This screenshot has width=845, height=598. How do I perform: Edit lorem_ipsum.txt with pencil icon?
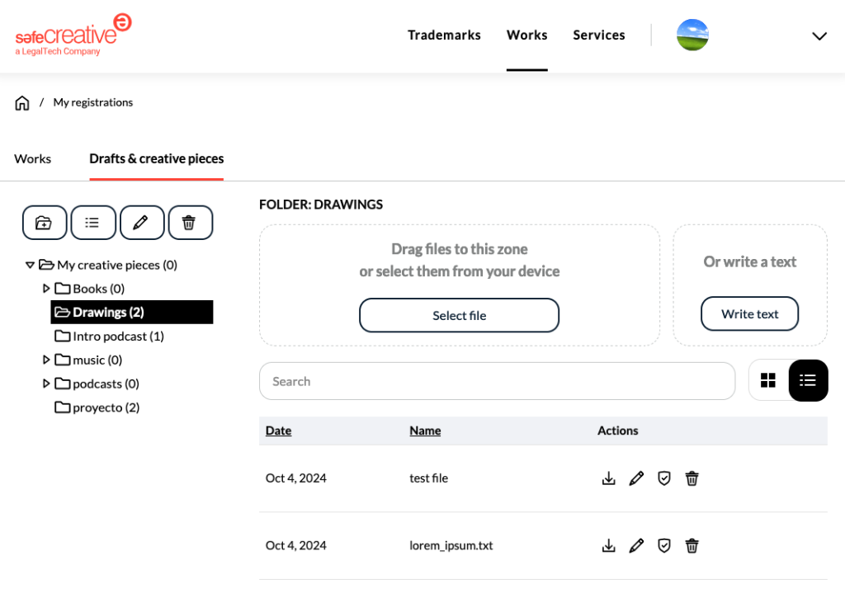636,545
